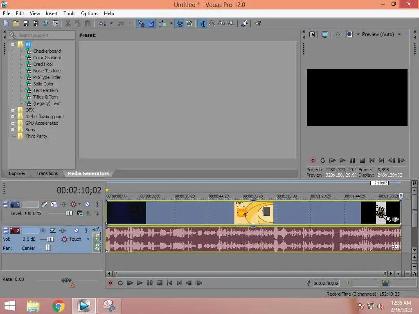Viewport: 419px width, 314px height.
Task: Select the Credit Roll generator
Action: pos(43,64)
